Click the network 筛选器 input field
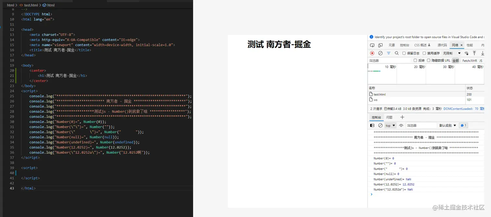 390,61
